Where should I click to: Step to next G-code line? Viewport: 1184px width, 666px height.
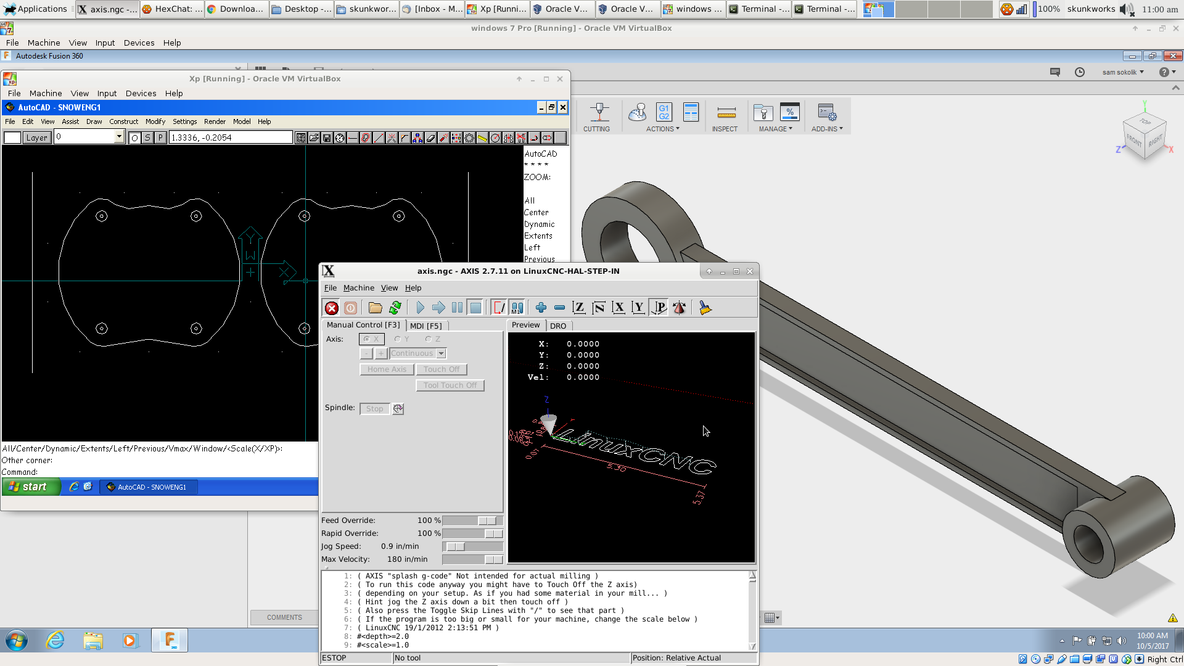438,308
